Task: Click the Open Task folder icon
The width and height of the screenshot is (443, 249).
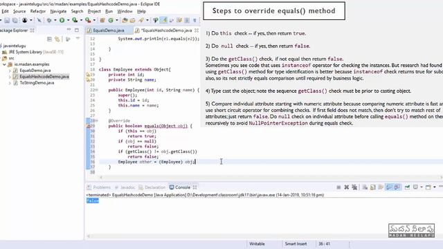Action: point(132,20)
